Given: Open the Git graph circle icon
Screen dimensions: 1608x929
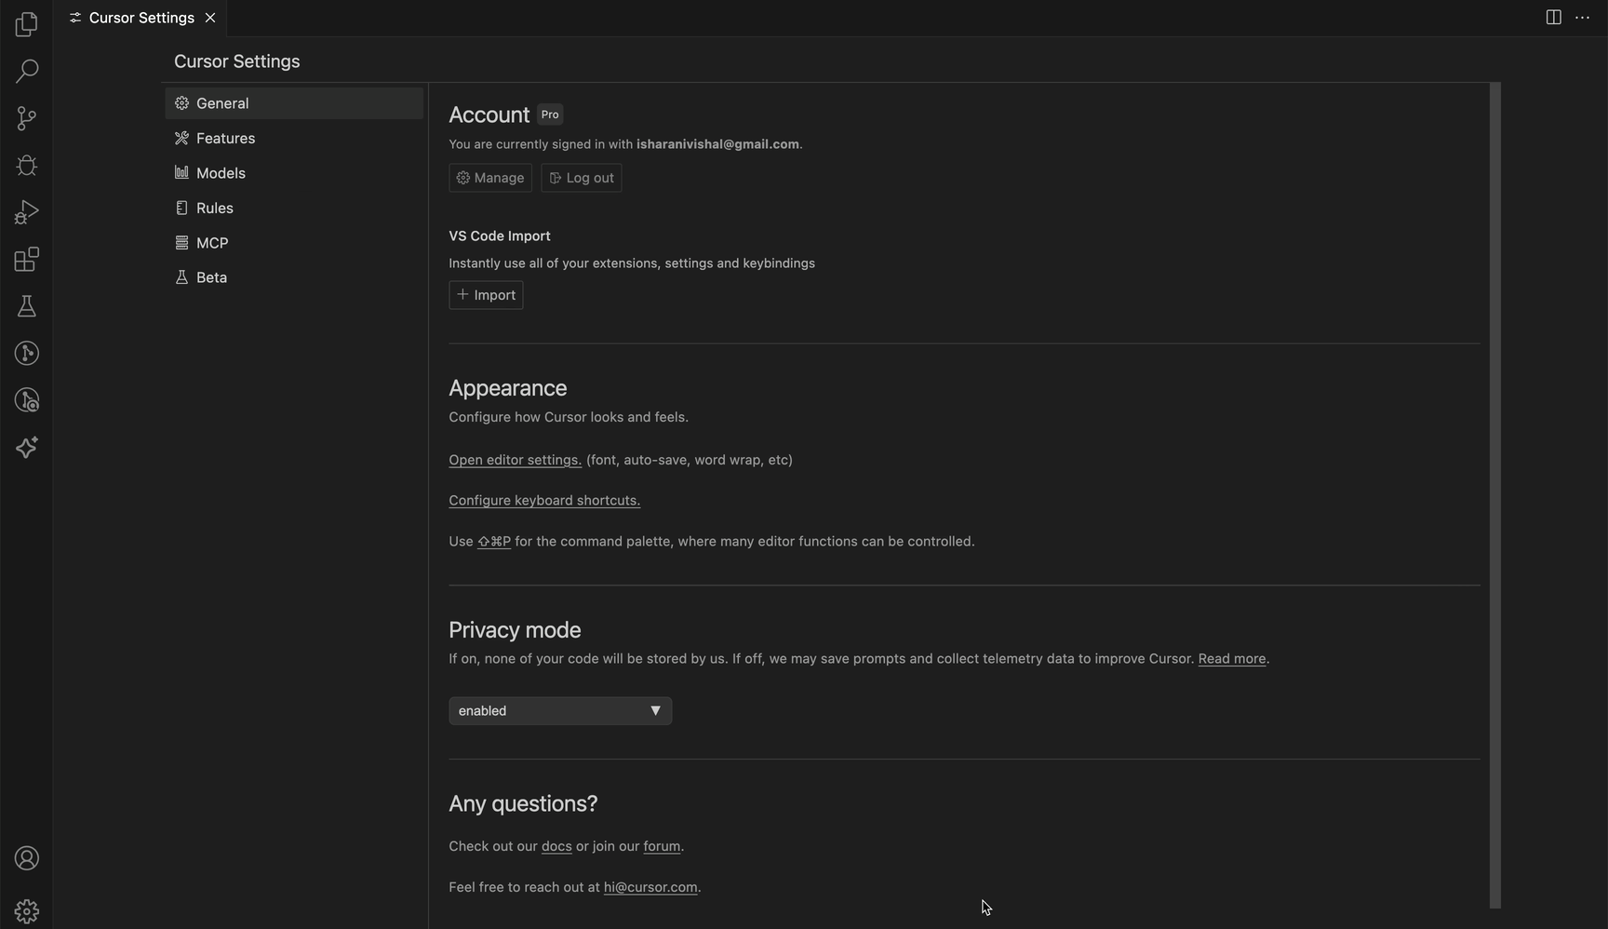Looking at the screenshot, I should 26,354.
